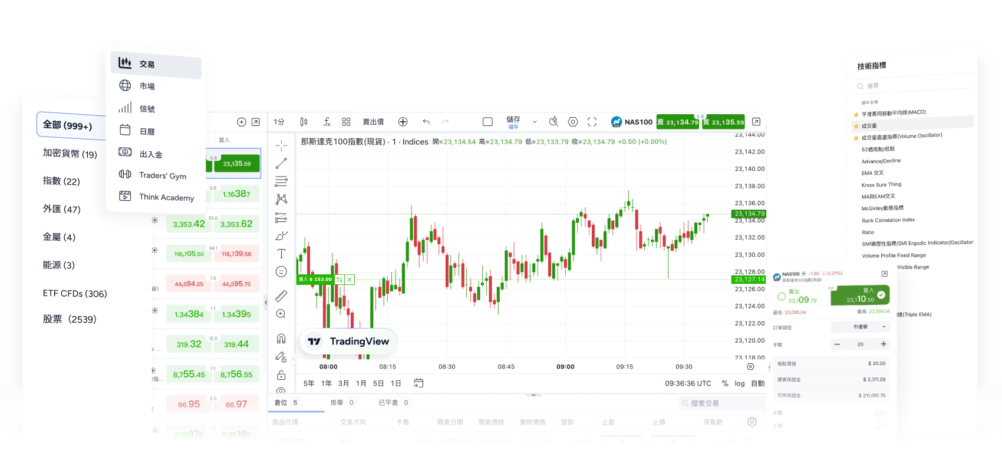Toggle the magnet mode icon

(x=281, y=339)
